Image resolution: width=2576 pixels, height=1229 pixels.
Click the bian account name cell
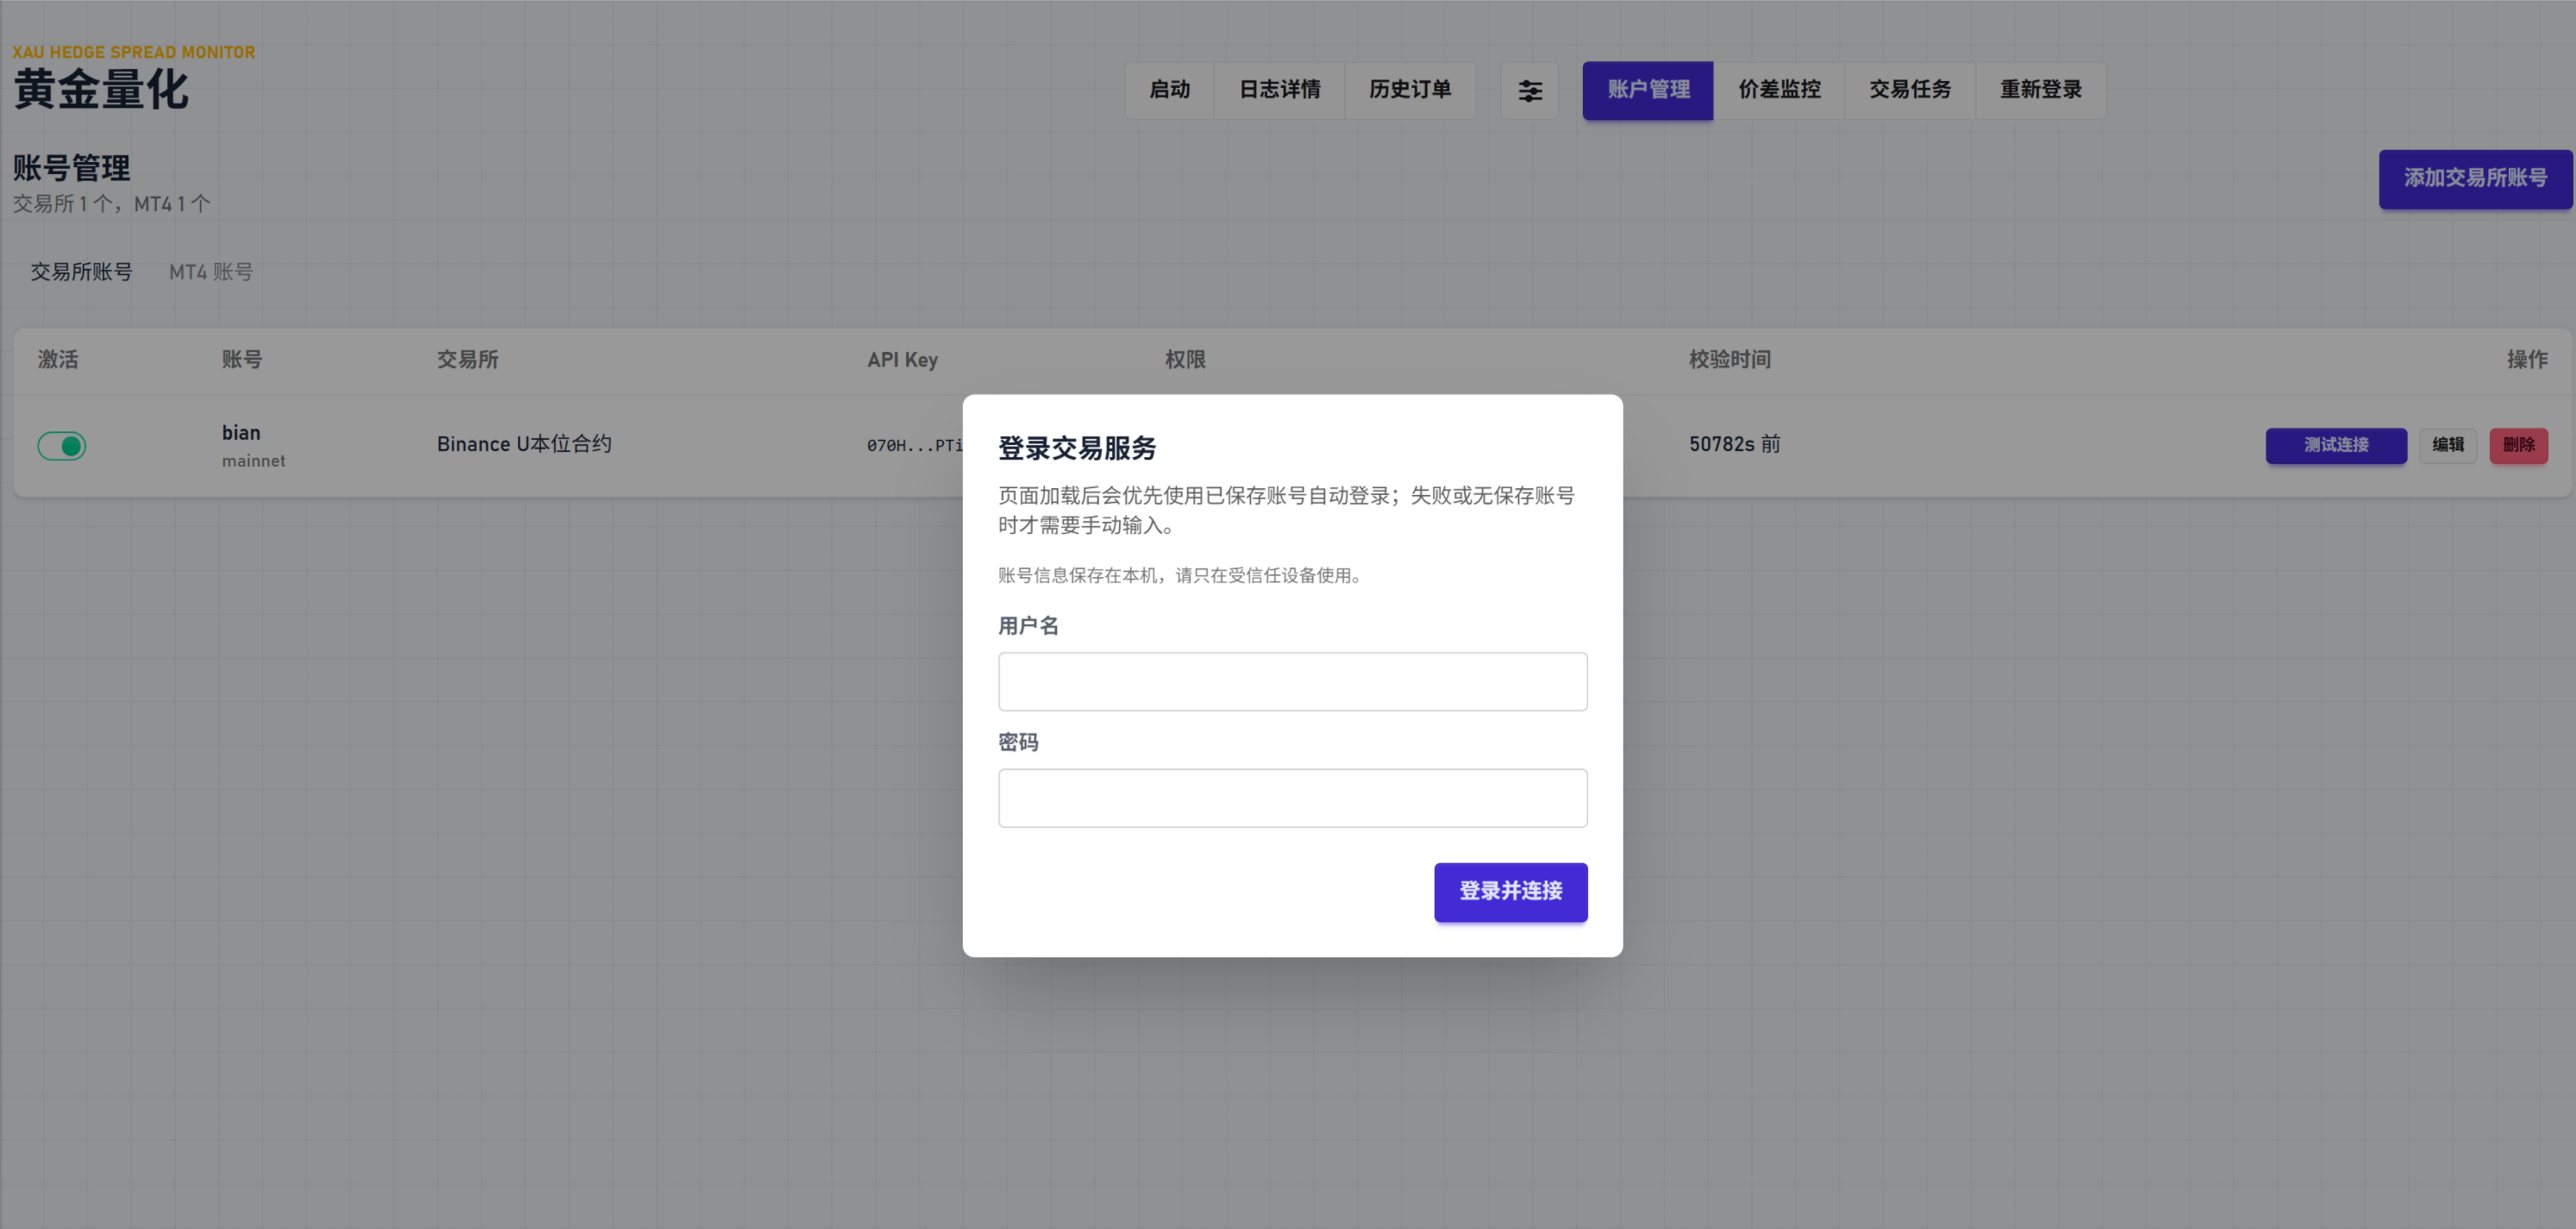[241, 433]
